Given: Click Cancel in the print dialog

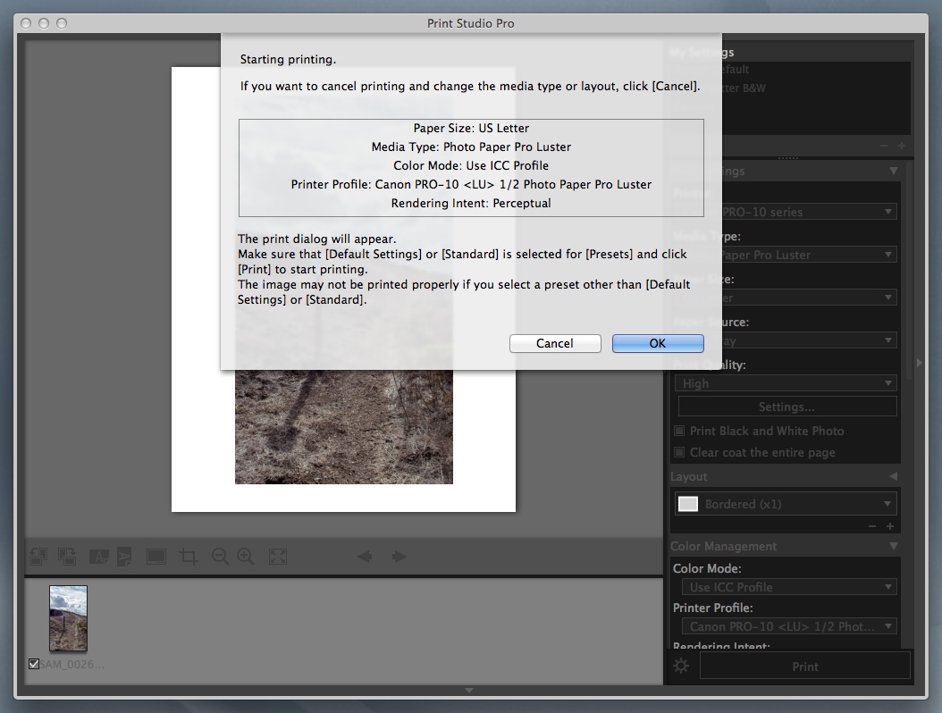Looking at the screenshot, I should click(554, 343).
